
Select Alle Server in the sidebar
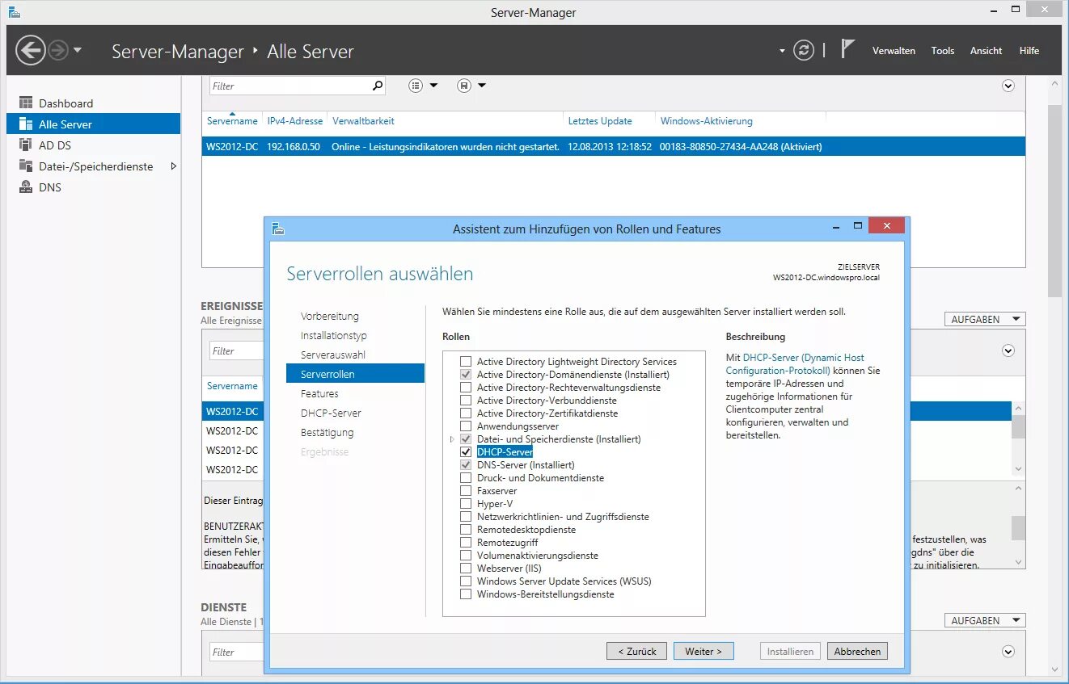pos(93,124)
